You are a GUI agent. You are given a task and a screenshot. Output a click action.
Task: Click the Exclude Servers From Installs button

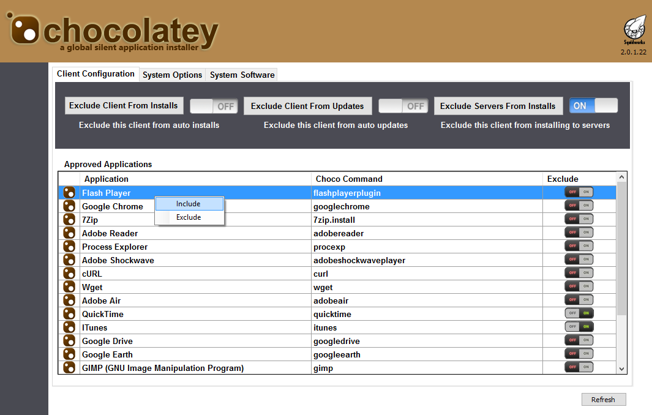pos(498,106)
